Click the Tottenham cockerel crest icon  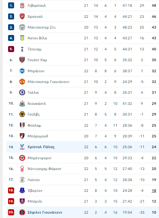pos(22,49)
